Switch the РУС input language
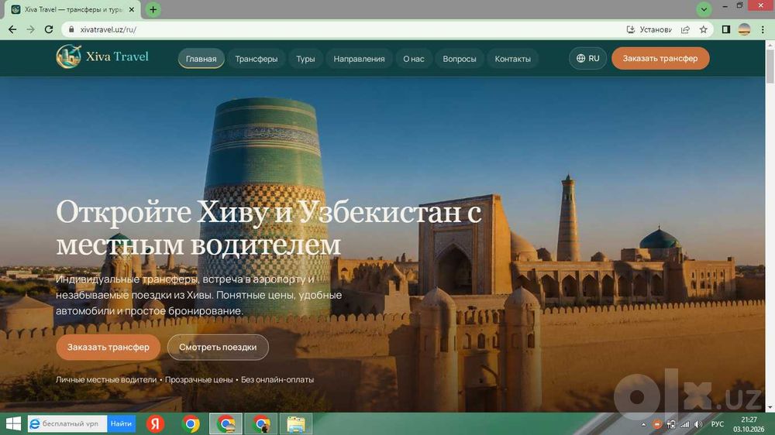This screenshot has height=435, width=775. pyautogui.click(x=717, y=424)
